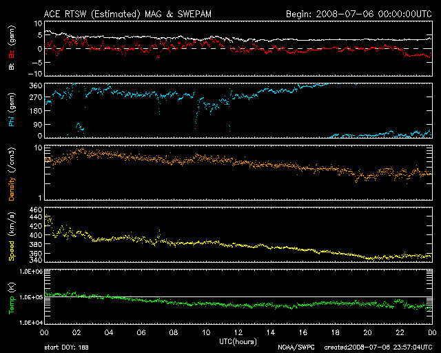This screenshot has height=353, width=441.
Task: Click the -5 tick on Bt Bz axis
Action: pos(37,62)
